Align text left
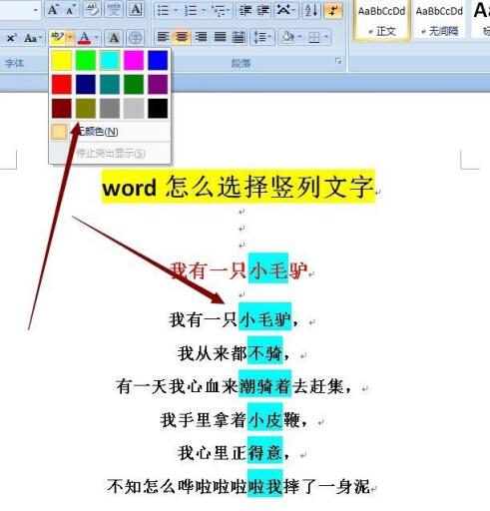 click(163, 37)
